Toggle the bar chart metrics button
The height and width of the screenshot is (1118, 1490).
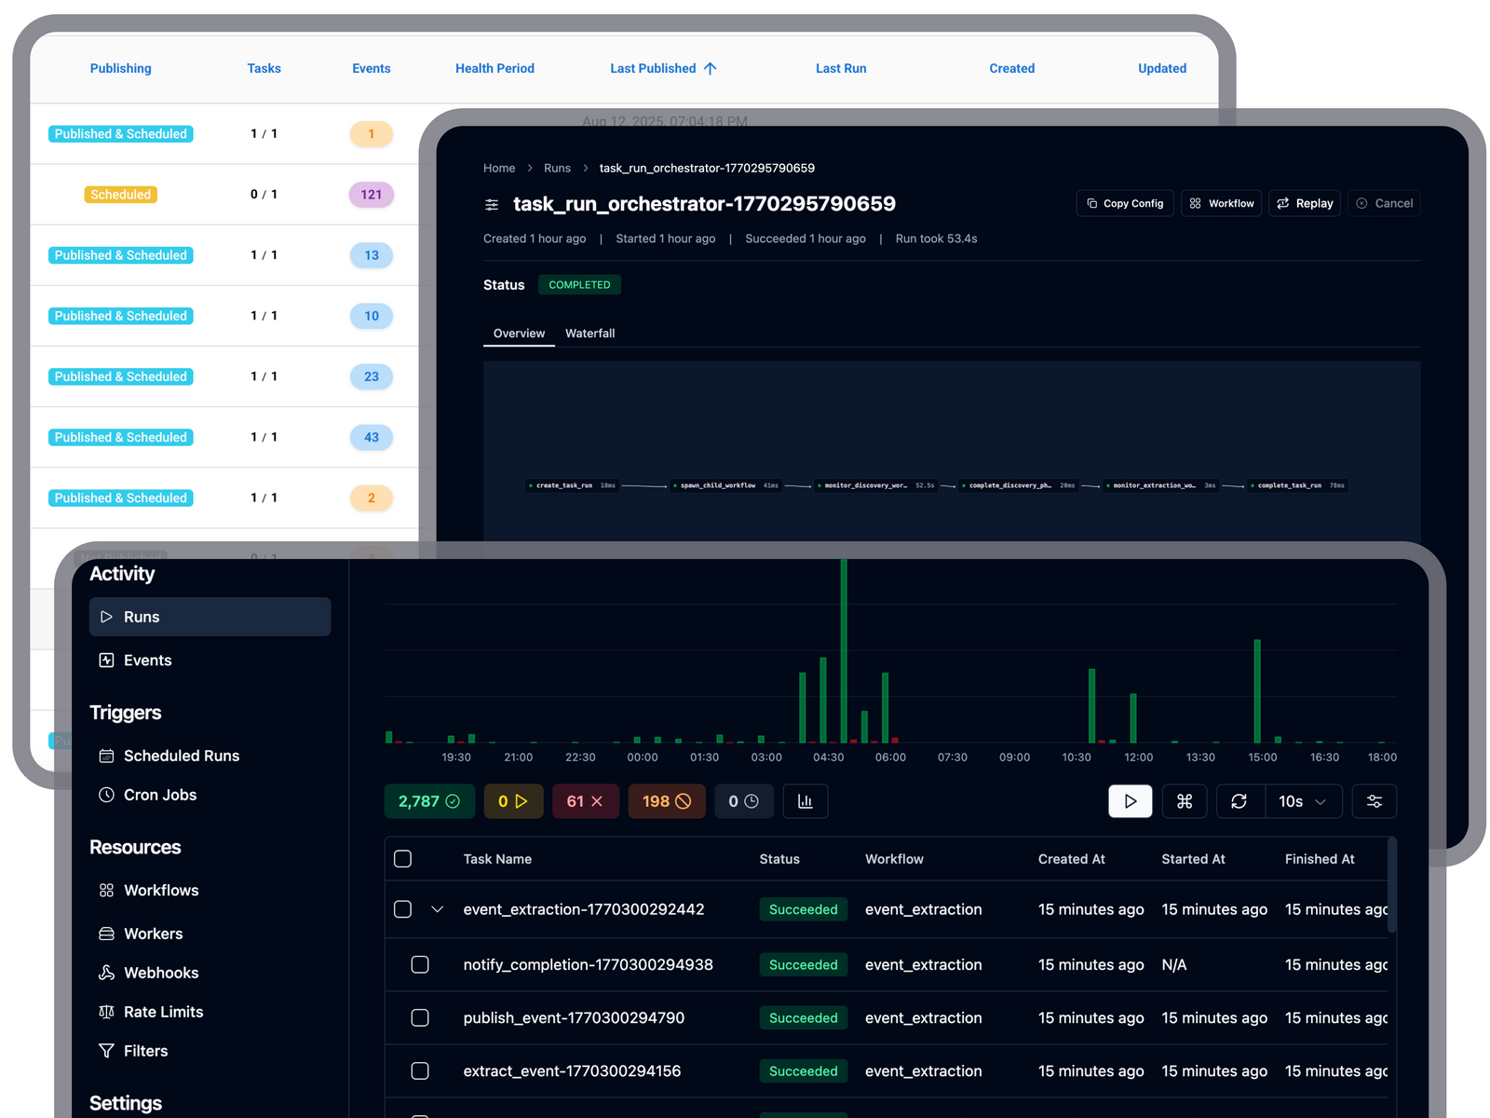806,801
